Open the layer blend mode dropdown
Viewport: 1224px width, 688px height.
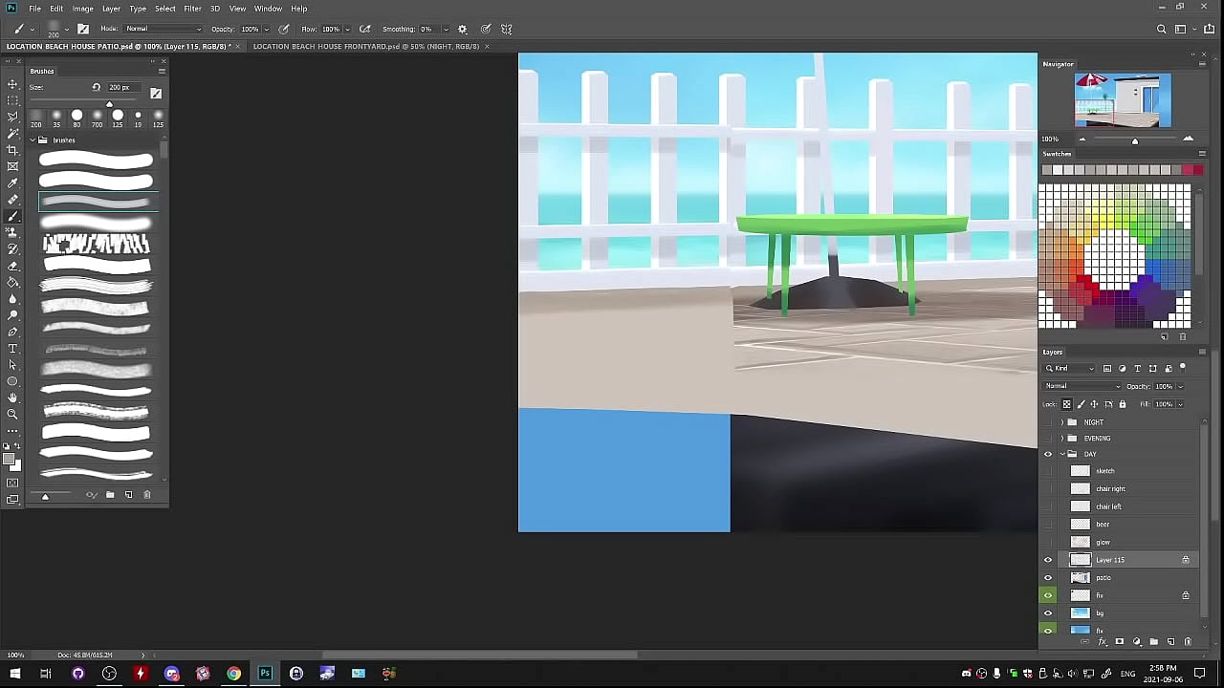coord(1082,386)
